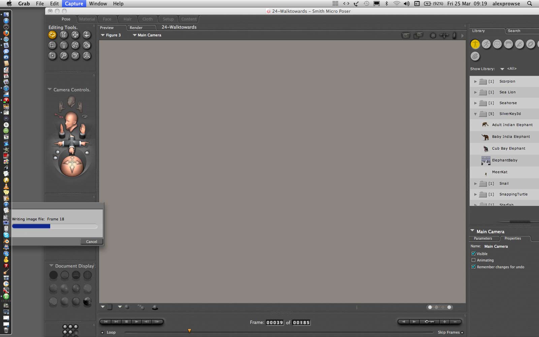This screenshot has width=539, height=337.
Task: Select the Grouping editing tool
Action: 52,56
